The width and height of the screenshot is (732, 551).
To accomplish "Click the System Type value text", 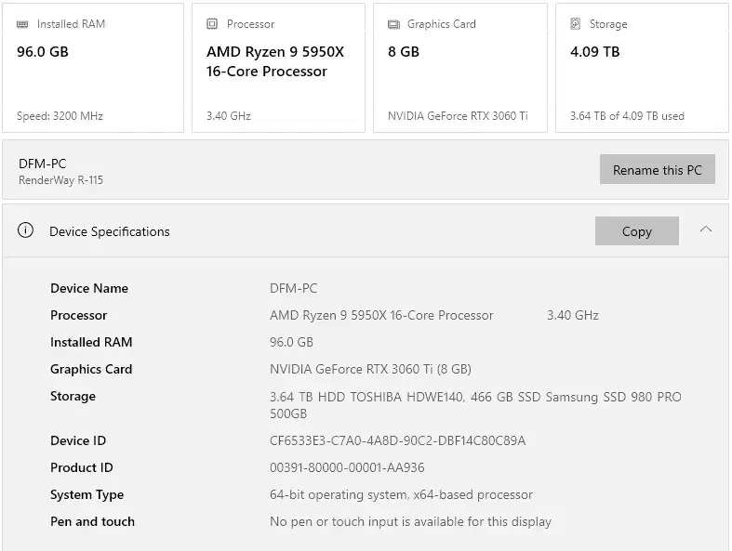I will [x=401, y=494].
